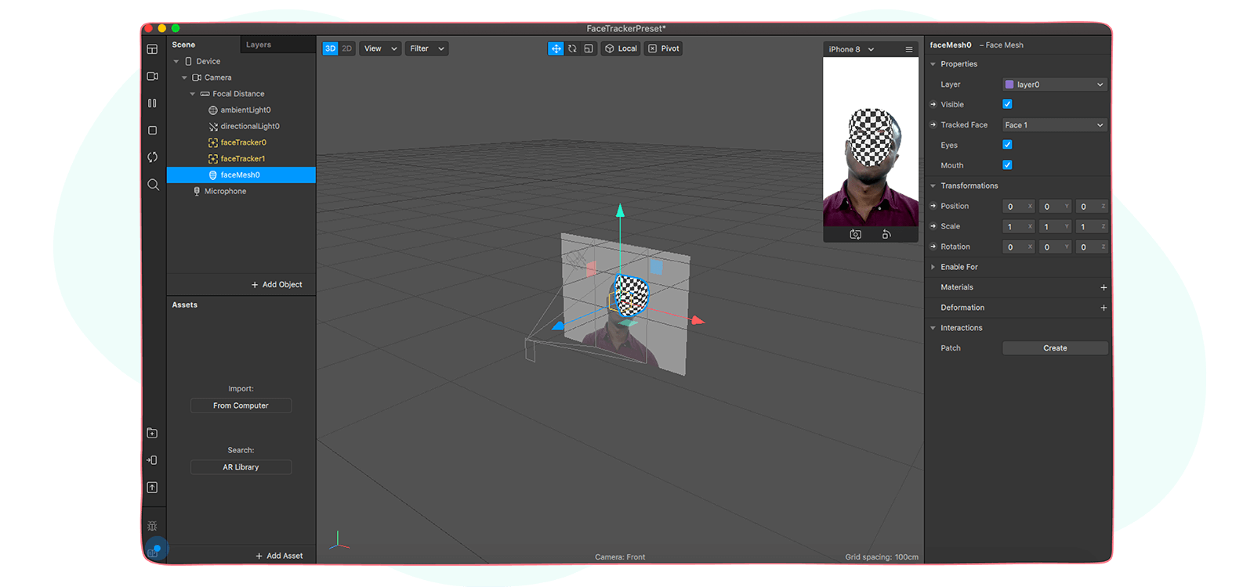Toggle the Mouth checkbox

[1007, 165]
